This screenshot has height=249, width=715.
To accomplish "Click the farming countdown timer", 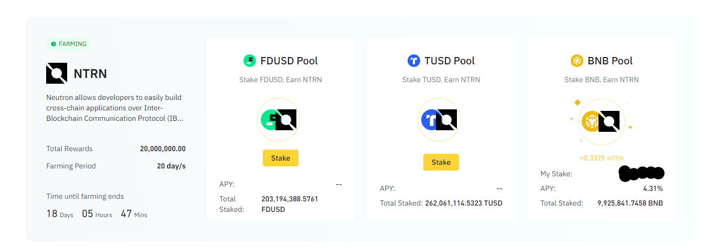I will (97, 214).
